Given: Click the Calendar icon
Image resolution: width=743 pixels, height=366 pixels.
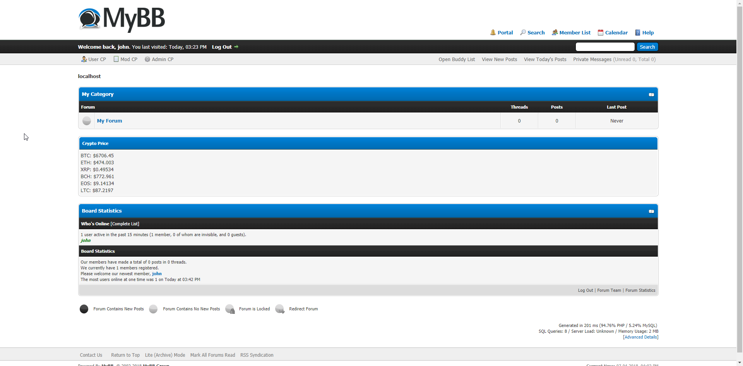Looking at the screenshot, I should pos(600,32).
